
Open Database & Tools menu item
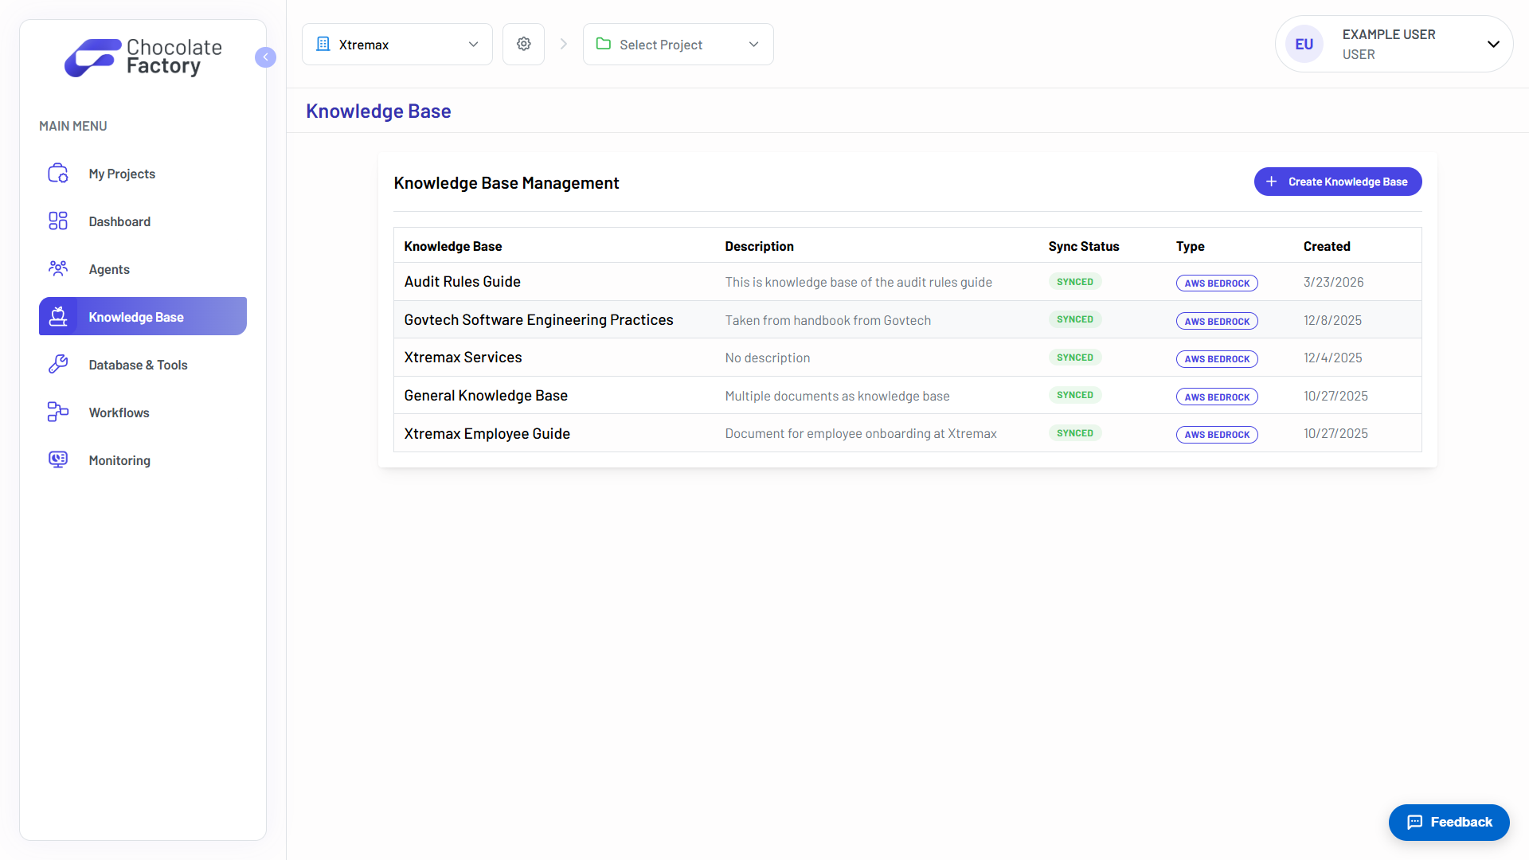143,365
